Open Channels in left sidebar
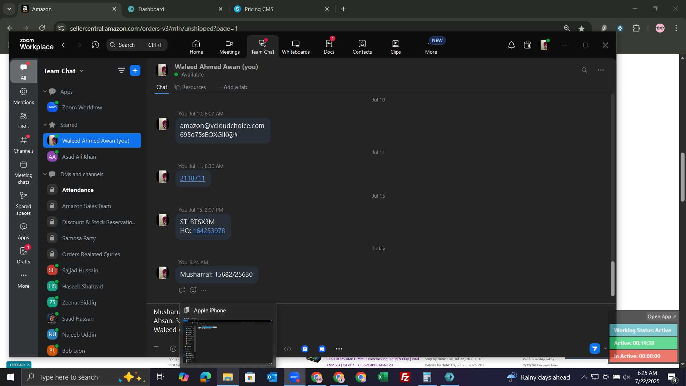This screenshot has height=386, width=686. 24,145
